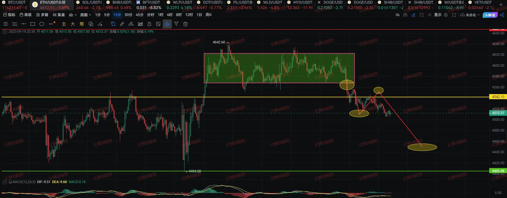Select the single horizontal line tool
This screenshot has width=507, height=198.
pos(24,24)
